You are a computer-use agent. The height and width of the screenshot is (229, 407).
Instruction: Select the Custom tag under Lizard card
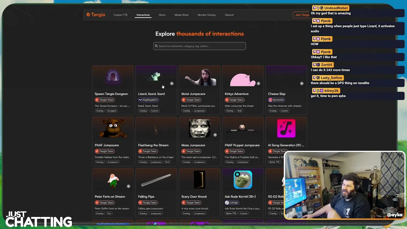(x=154, y=111)
